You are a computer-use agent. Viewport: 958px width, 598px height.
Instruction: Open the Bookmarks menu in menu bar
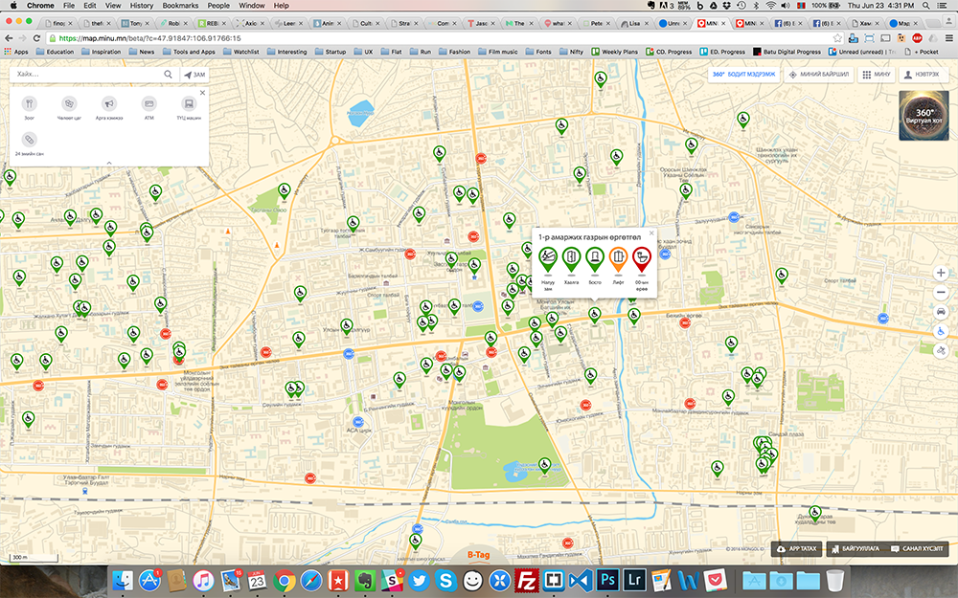[180, 6]
